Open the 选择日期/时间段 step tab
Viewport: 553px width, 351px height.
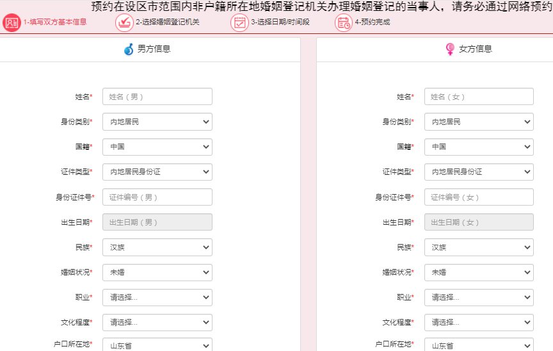coord(280,22)
